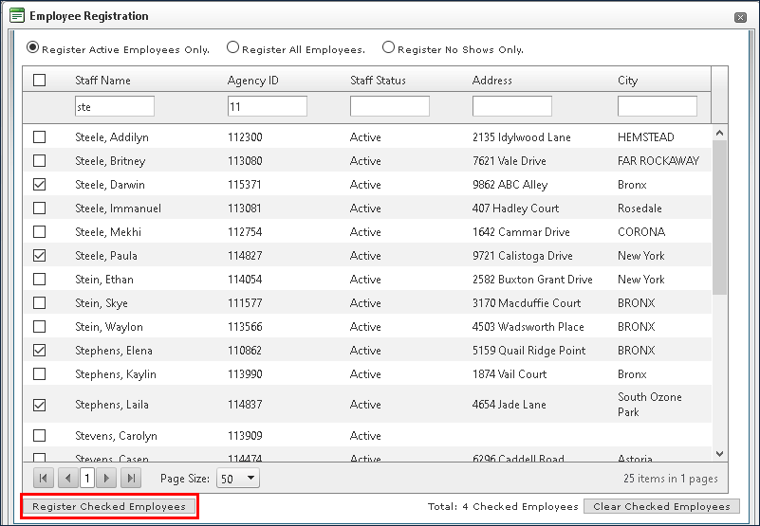Click the Employee Registration window icon
Viewport: 760px width, 526px height.
pyautogui.click(x=17, y=16)
